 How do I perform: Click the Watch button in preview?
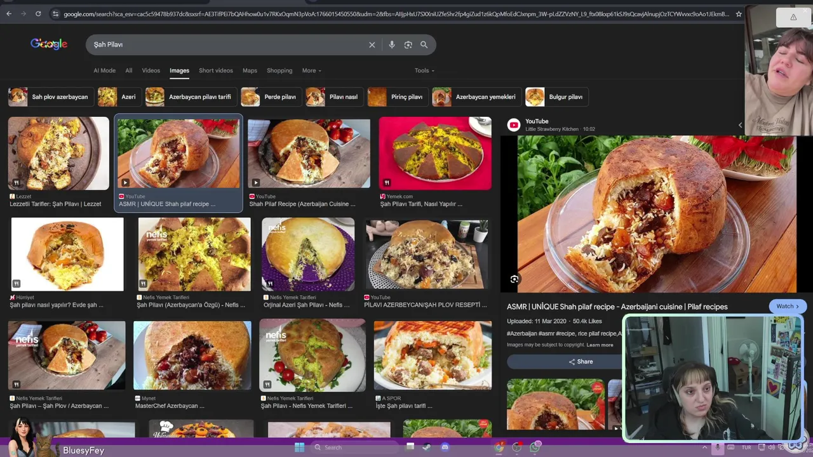point(788,306)
